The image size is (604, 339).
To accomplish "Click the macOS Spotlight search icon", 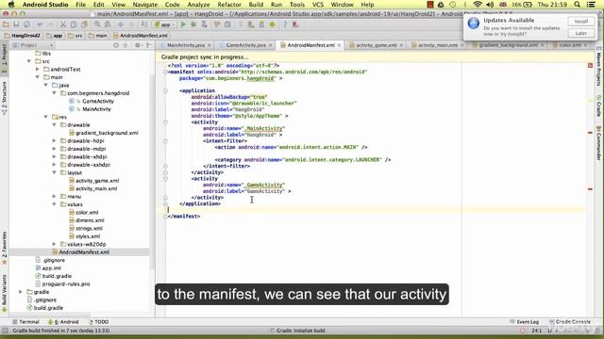I will click(x=577, y=5).
